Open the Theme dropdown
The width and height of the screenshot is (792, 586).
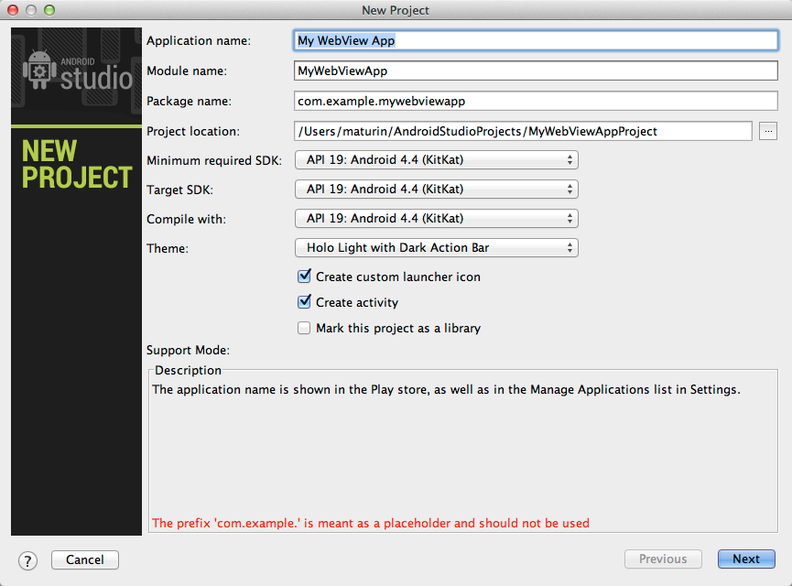436,248
